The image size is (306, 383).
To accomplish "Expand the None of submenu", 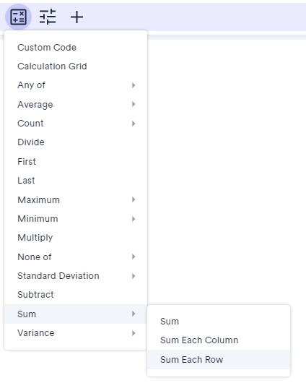I will (76, 257).
